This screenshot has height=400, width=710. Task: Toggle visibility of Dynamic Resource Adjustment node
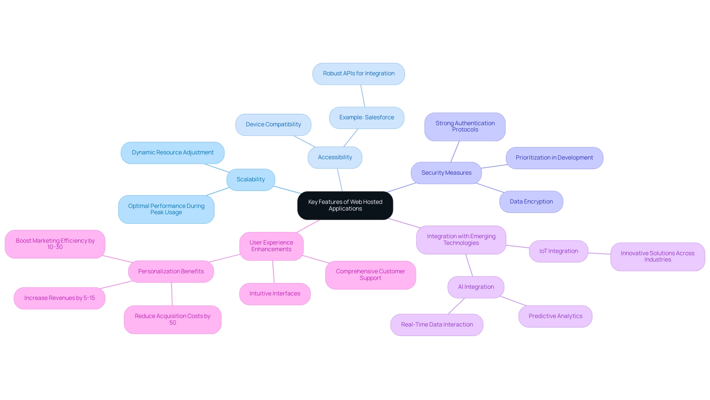click(173, 153)
